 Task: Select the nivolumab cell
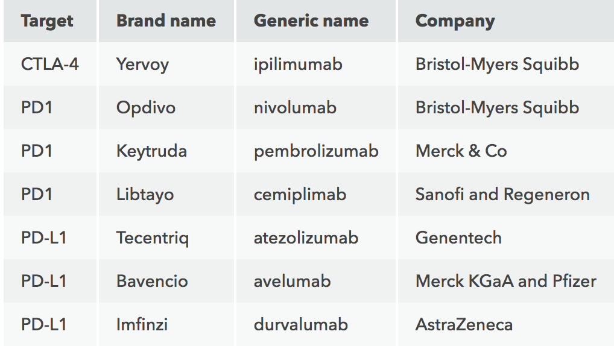[295, 108]
